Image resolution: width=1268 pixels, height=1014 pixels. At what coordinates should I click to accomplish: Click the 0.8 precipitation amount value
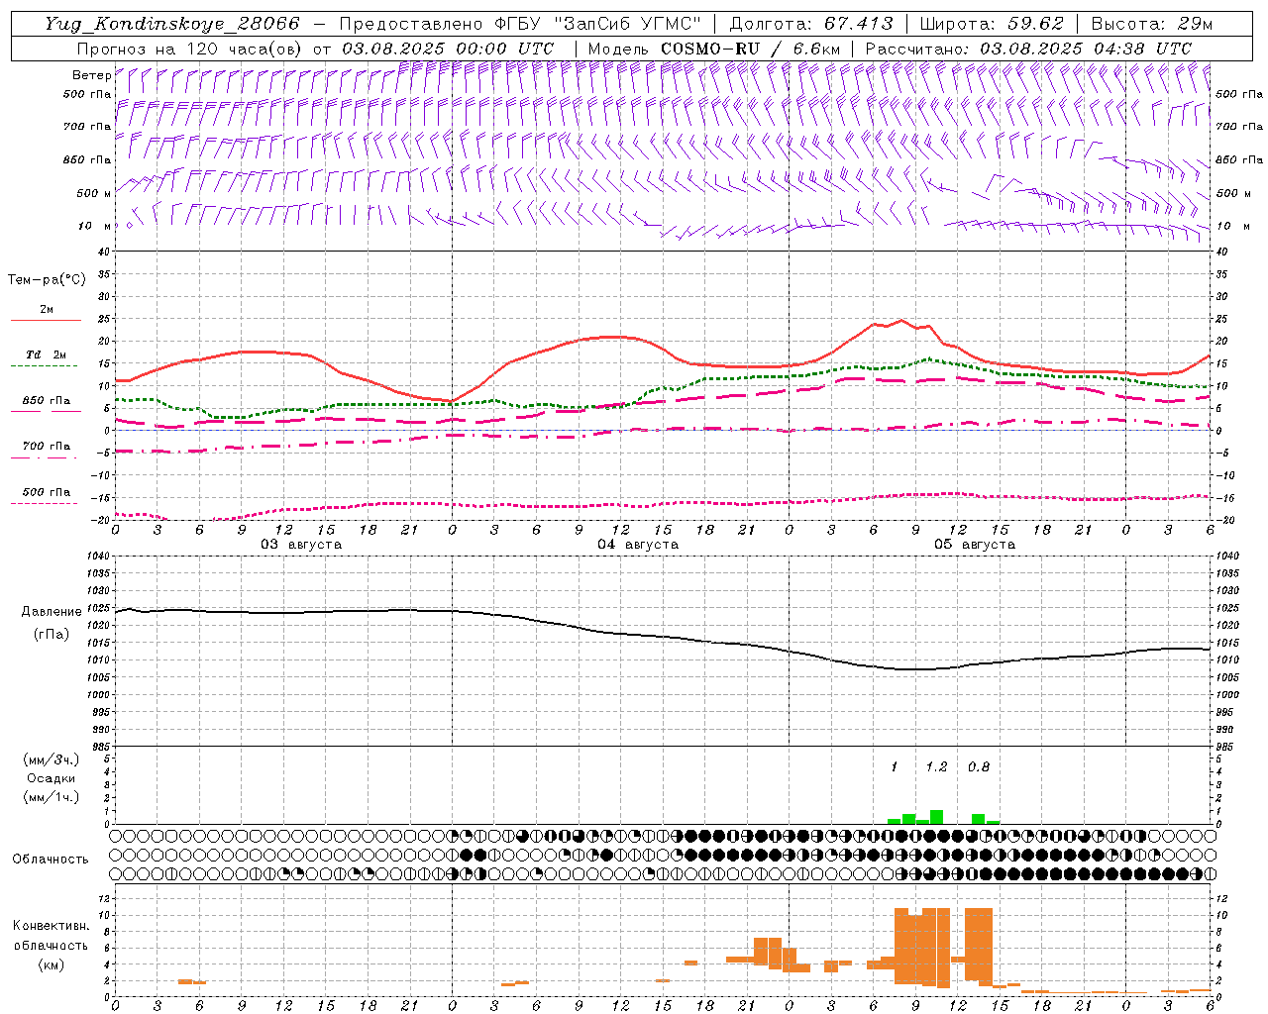click(979, 767)
